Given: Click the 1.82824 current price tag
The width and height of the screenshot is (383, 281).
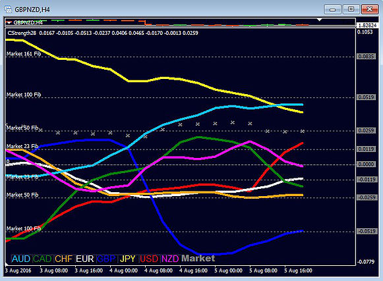Looking at the screenshot, I should tap(367, 26).
